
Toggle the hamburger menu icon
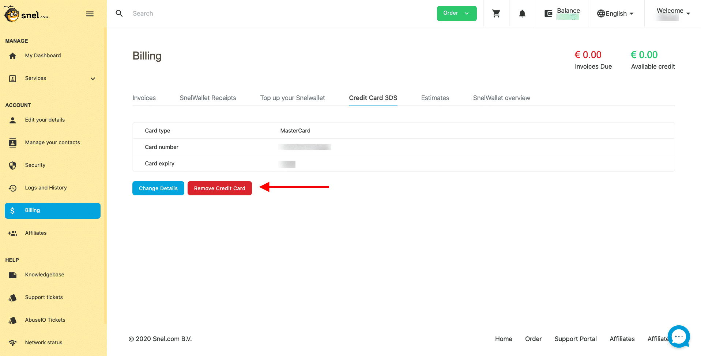[90, 14]
